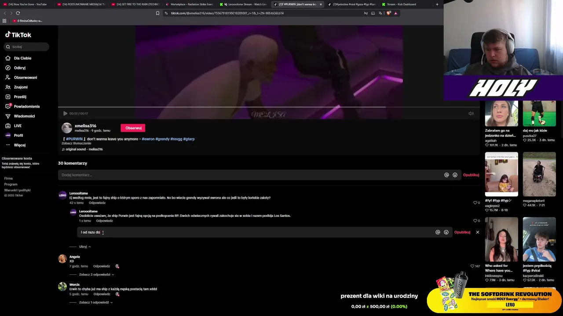Seek along the video progress bar
The height and width of the screenshot is (316, 563).
[x=269, y=107]
